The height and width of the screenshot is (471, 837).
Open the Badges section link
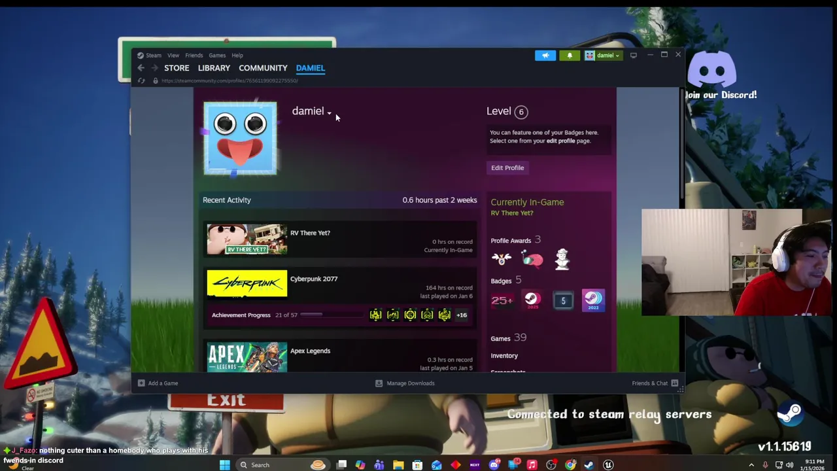[501, 281]
